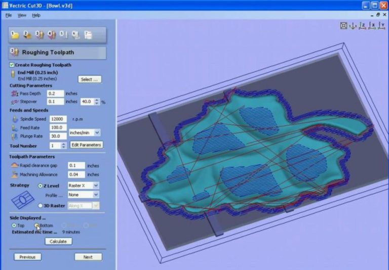Open the View menu
Screen dimensions: 389x270
coord(22,15)
